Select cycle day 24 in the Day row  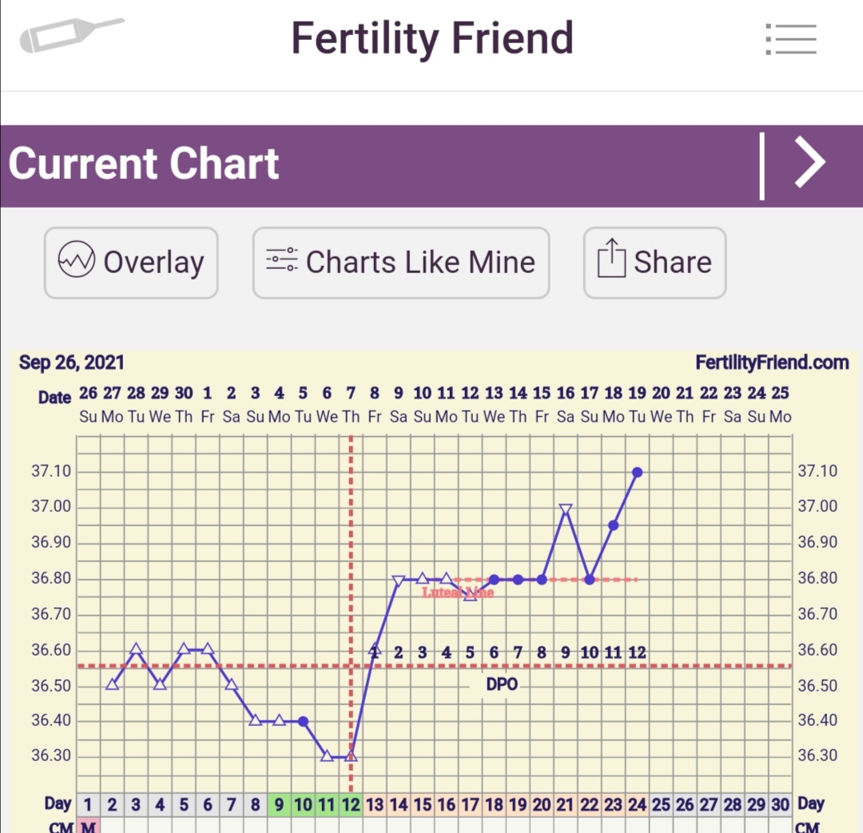[x=637, y=804]
